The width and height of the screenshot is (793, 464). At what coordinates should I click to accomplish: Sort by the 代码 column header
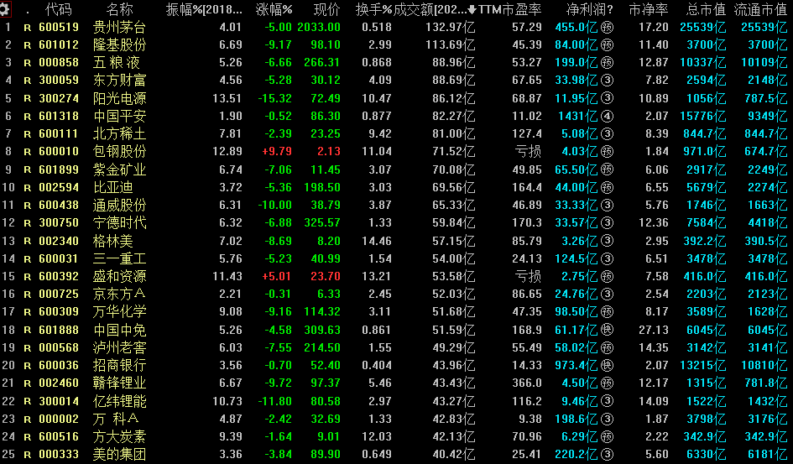tap(59, 9)
